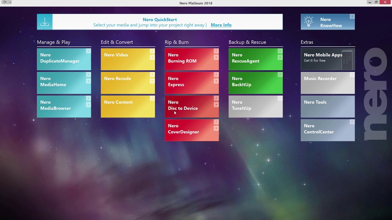392x220 pixels.
Task: Open info icon on Nero DuplicateManager tile
Action: [x=88, y=51]
